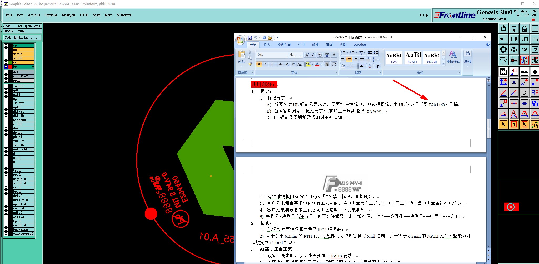The height and width of the screenshot is (264, 539).
Task: Click the A-Z sort icon in Word
Action: 371,66
